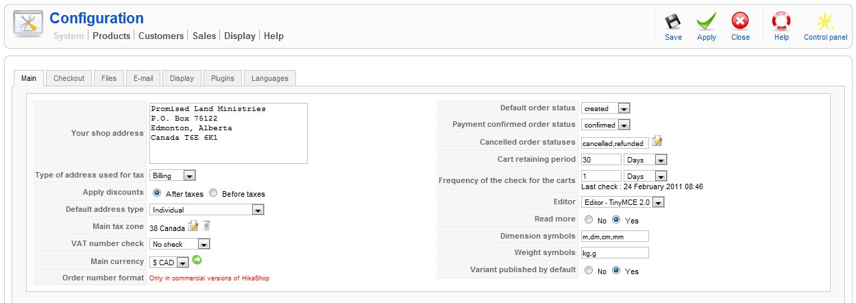856x303 pixels.
Task: Select Before taxes for Apply discounts
Action: 213,193
